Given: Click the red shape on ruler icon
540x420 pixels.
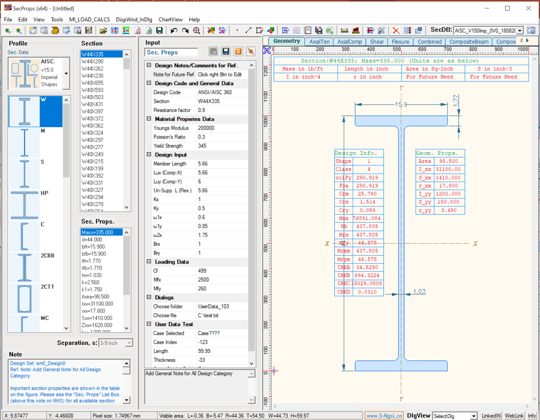Looking at the screenshot, I should coord(356,30).
